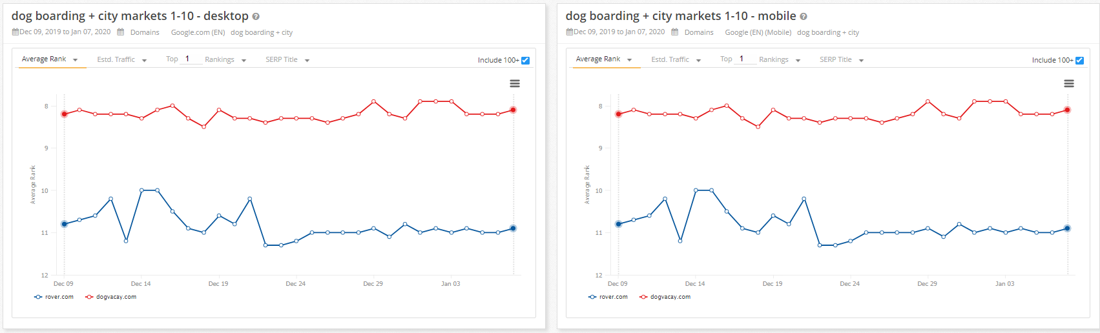This screenshot has width=1100, height=333.
Task: Click help icon beside desktop chart title
Action: pyautogui.click(x=256, y=17)
